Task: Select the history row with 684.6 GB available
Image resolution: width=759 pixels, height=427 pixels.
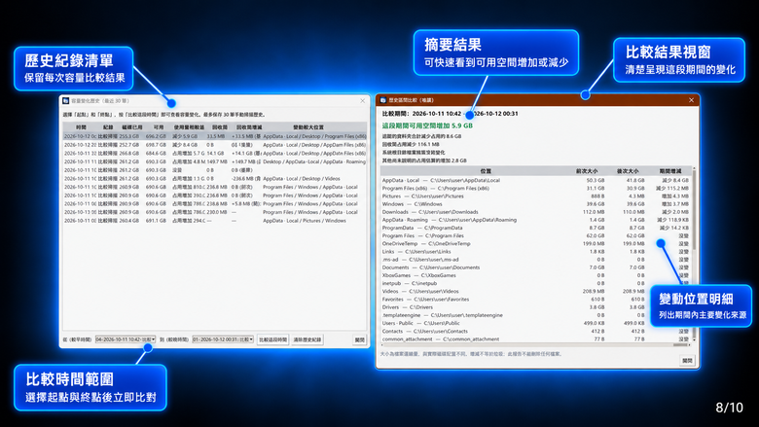Action: pos(215,154)
